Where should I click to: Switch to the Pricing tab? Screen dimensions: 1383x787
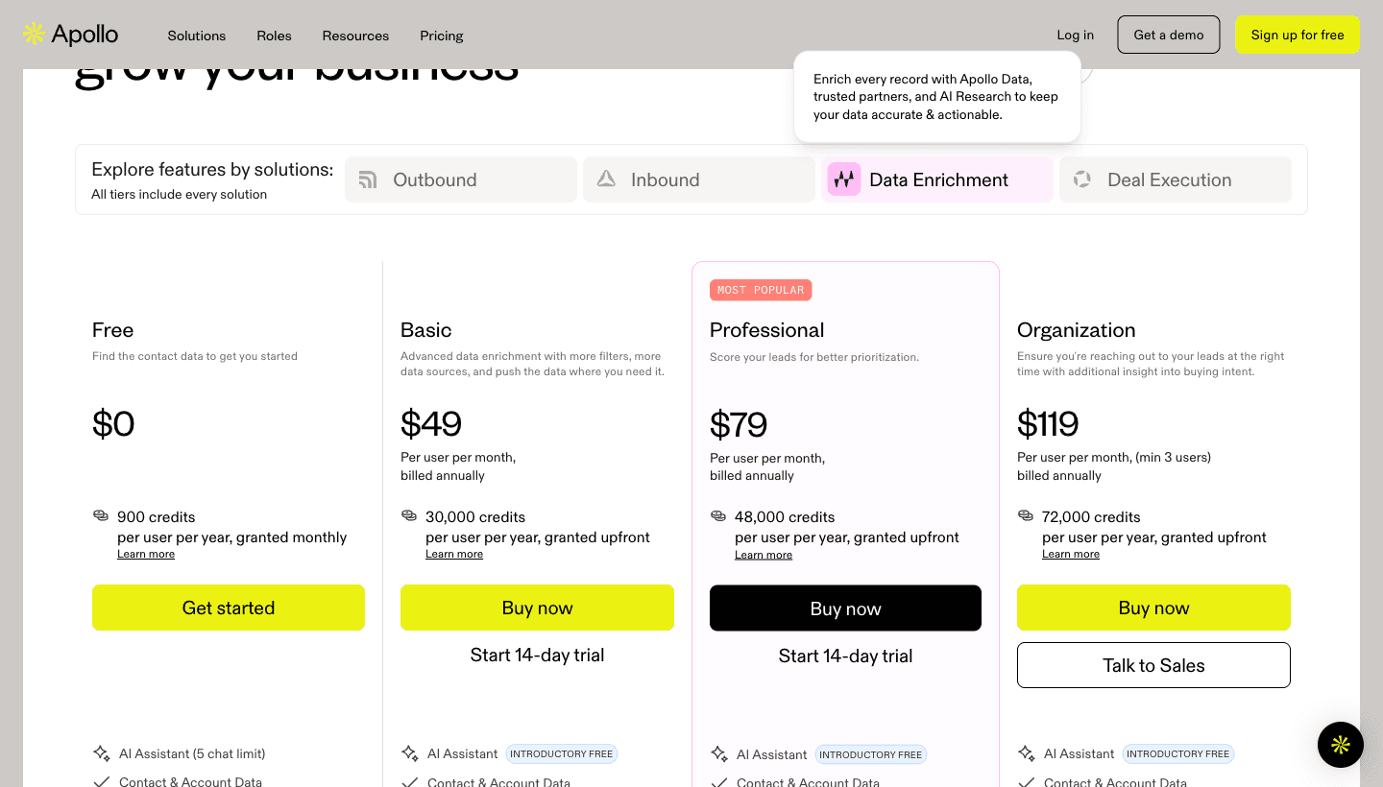(x=441, y=36)
